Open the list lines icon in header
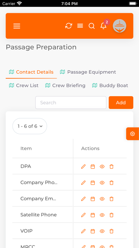Viewport: 139px width, 248px height. (80, 26)
